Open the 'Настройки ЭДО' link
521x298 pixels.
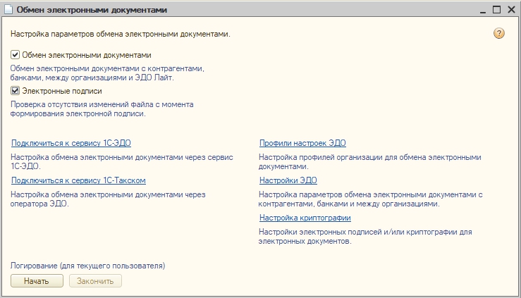point(288,180)
